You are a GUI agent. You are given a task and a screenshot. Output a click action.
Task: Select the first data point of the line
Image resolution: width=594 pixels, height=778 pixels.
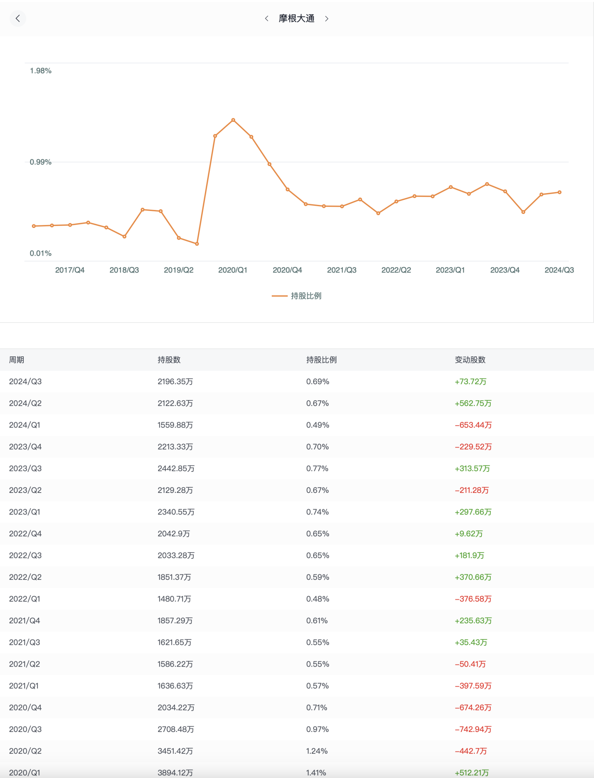coord(34,226)
